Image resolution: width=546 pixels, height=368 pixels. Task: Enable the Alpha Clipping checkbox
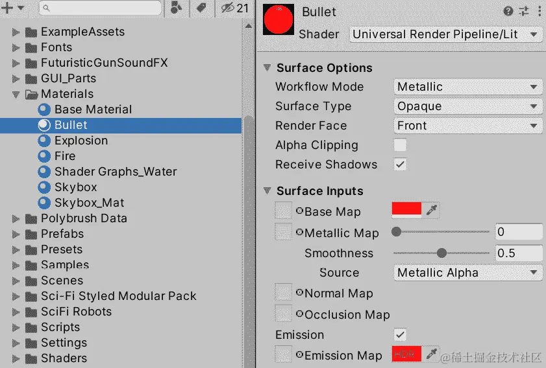point(400,145)
